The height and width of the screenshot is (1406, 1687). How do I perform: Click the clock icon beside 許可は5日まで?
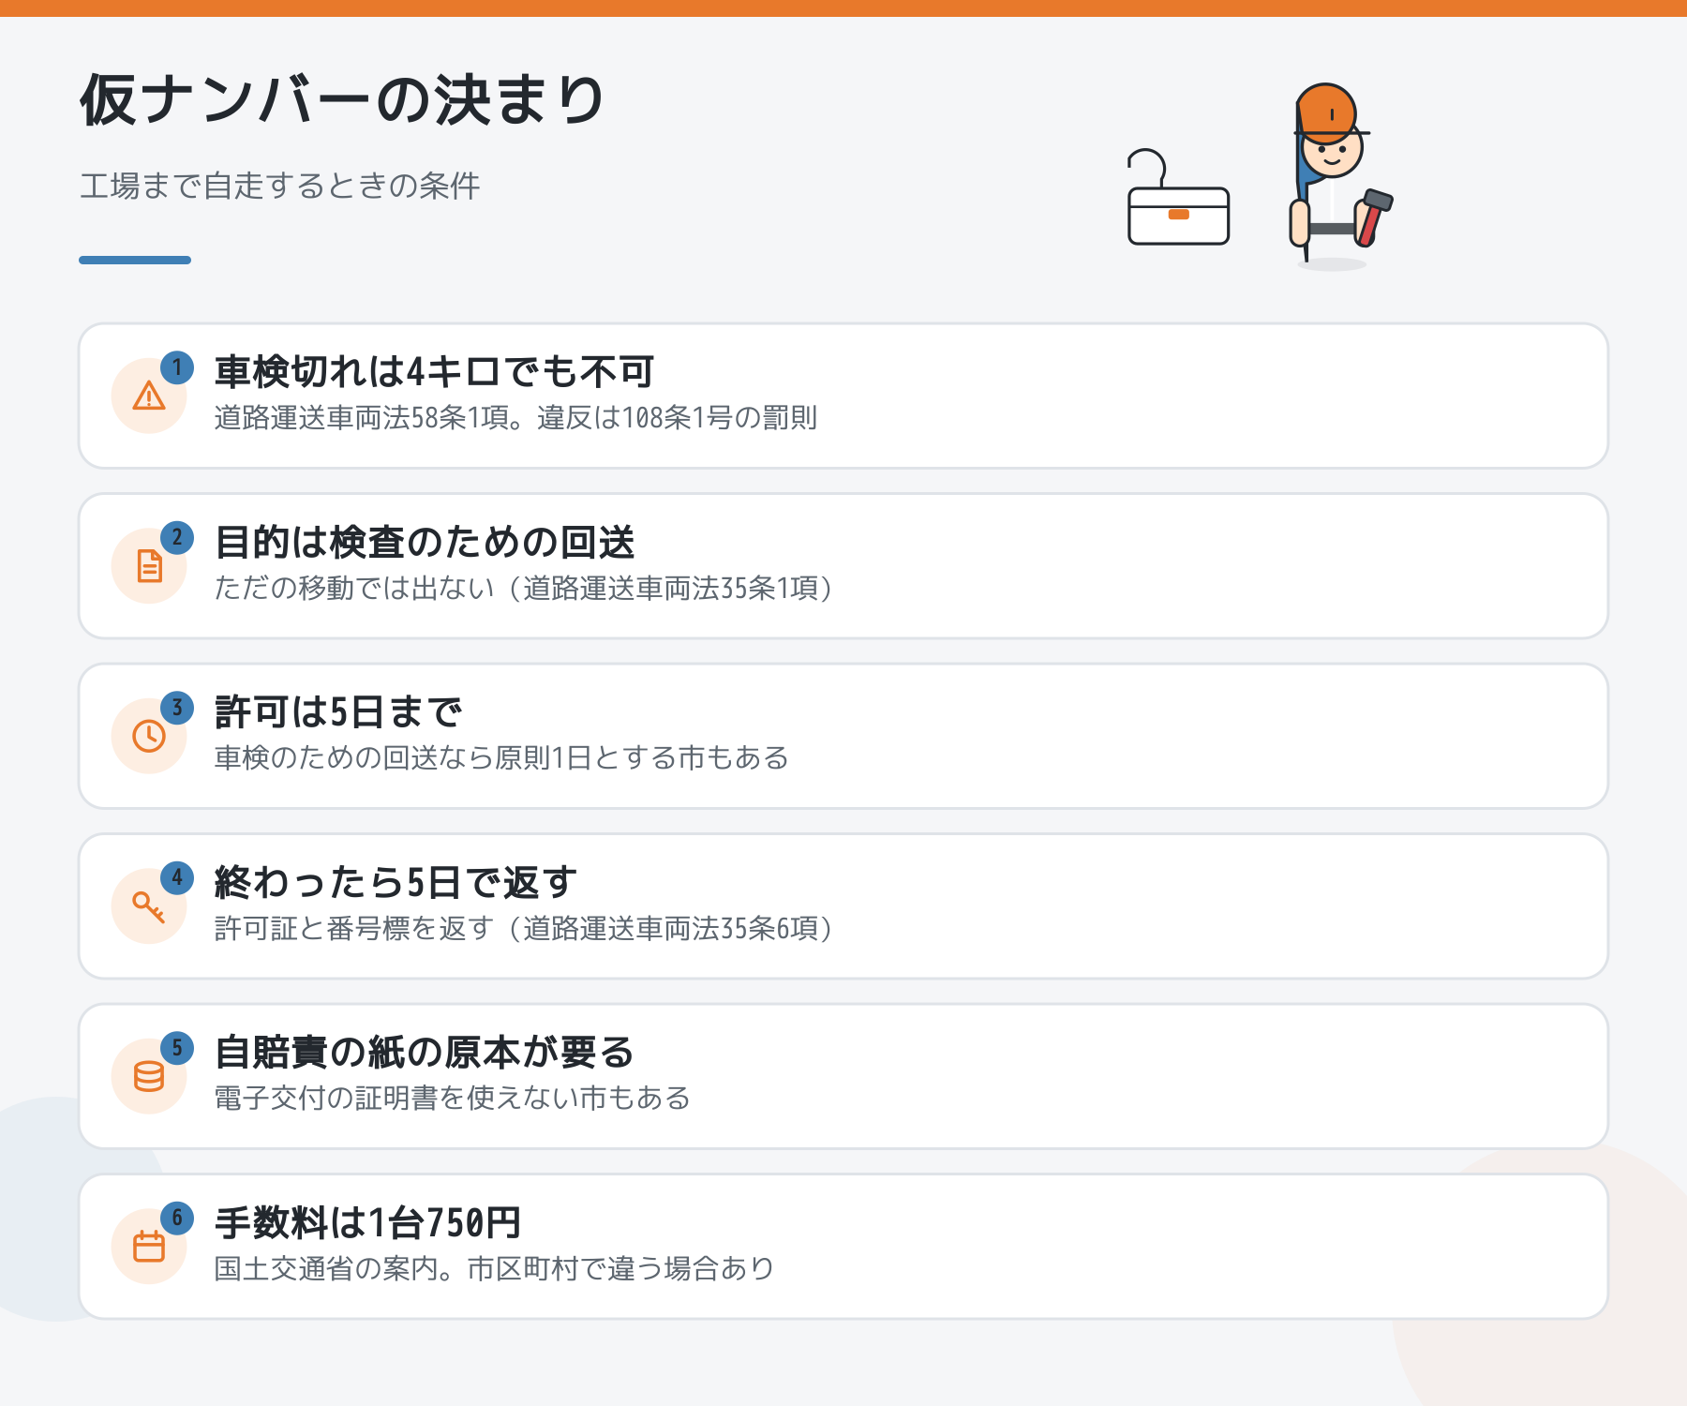(149, 736)
